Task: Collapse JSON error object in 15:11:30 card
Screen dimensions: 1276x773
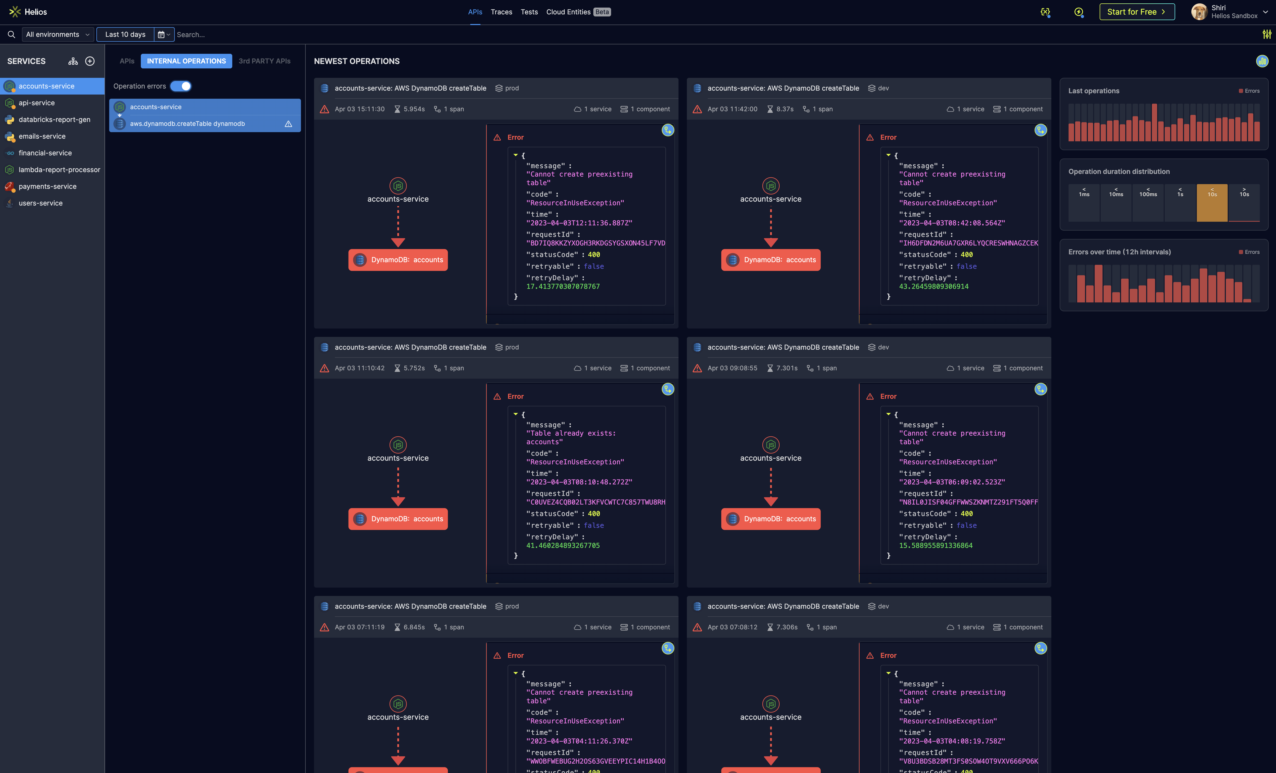Action: pos(516,155)
